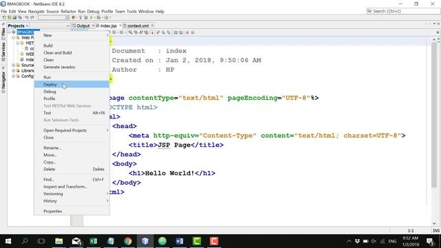
Task: Select Generate Javadoc from context menu
Action: pos(72,67)
